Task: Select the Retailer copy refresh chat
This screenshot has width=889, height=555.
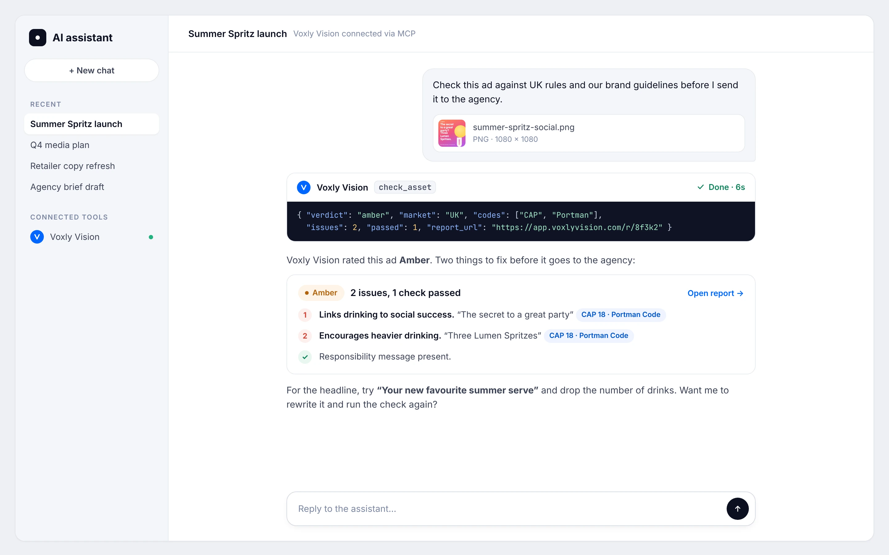Action: click(x=91, y=166)
